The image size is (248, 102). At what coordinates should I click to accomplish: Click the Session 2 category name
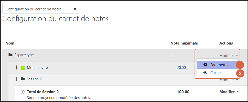coord(34,79)
